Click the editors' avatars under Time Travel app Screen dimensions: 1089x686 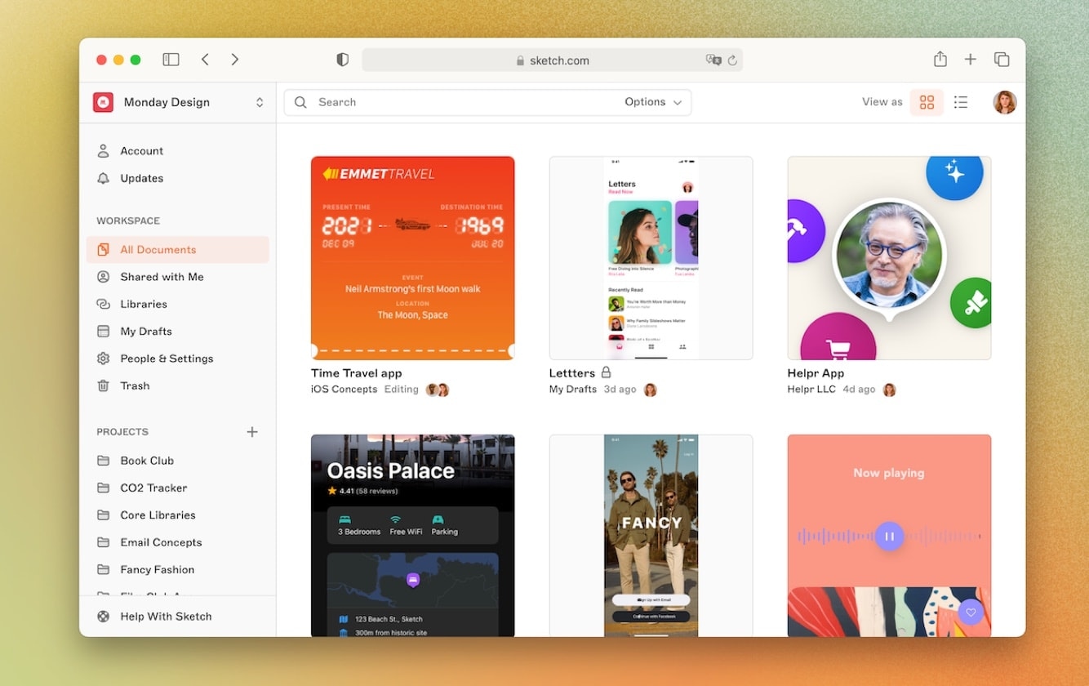[x=438, y=390]
